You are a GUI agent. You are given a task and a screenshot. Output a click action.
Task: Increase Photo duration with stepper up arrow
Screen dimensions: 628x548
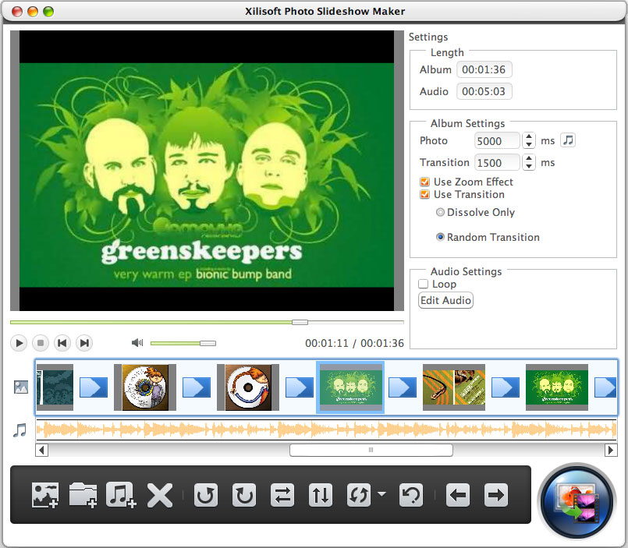point(529,136)
